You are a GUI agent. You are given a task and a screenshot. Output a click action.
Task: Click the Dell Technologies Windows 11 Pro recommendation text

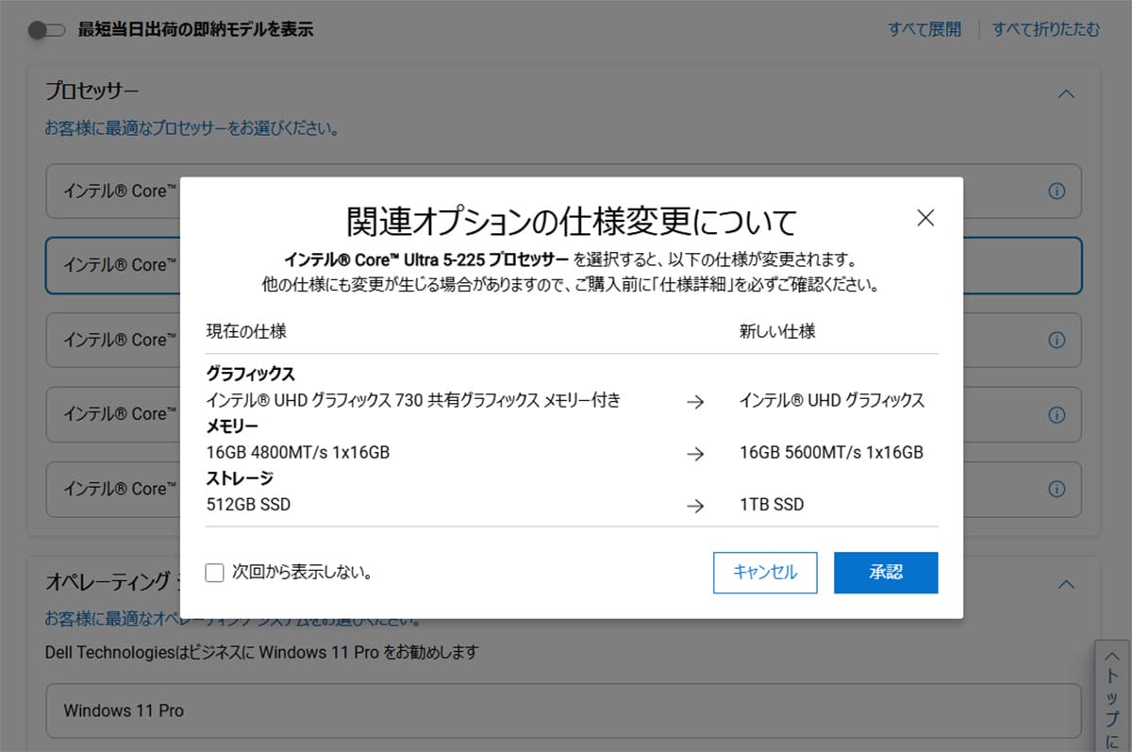click(262, 652)
